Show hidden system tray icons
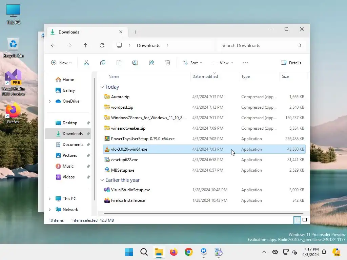 point(264,252)
